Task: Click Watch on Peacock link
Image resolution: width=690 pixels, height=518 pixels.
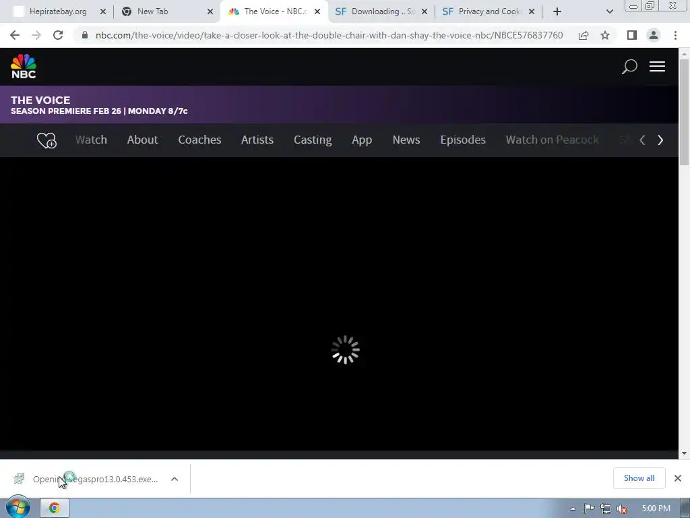Action: tap(553, 140)
